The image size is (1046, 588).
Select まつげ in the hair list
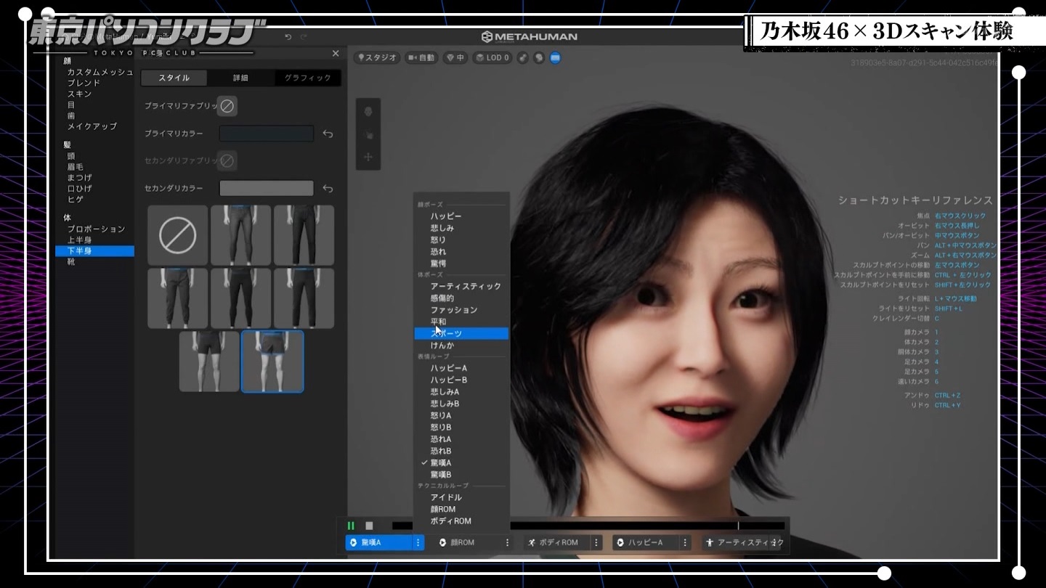80,178
